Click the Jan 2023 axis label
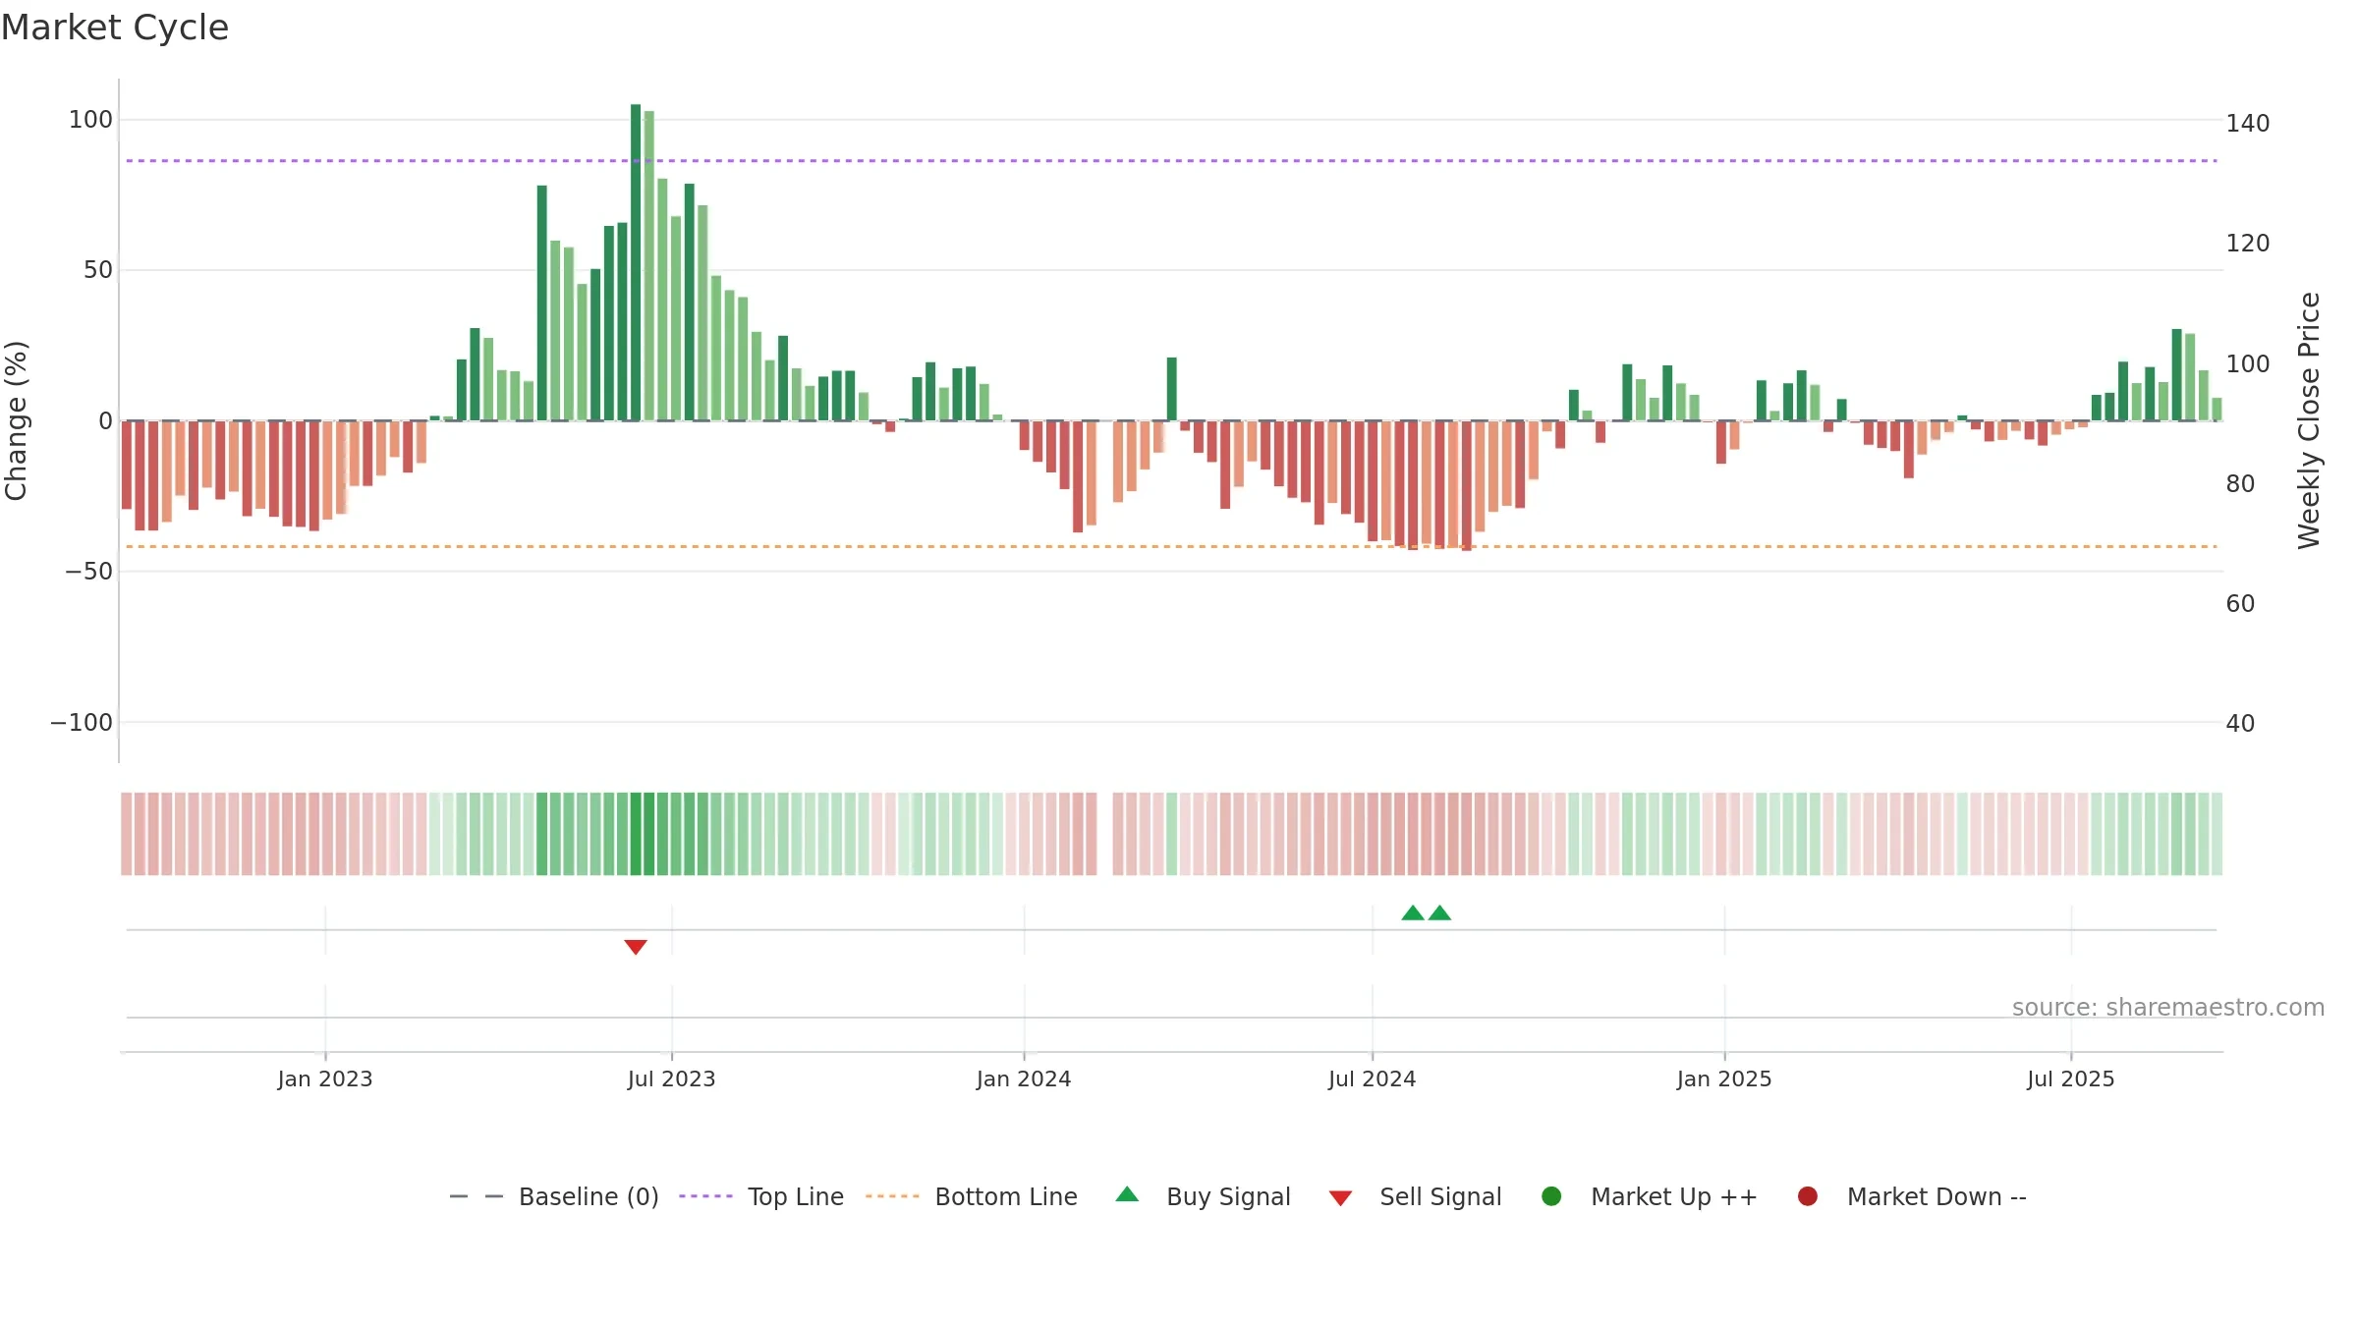This screenshot has height=1326, width=2358. [325, 1078]
